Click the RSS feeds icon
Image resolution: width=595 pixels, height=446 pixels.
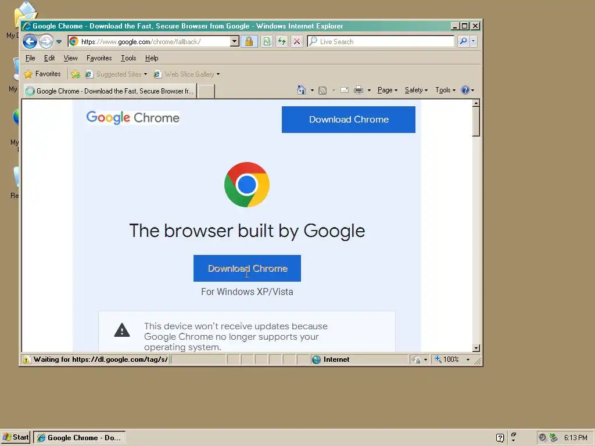322,90
